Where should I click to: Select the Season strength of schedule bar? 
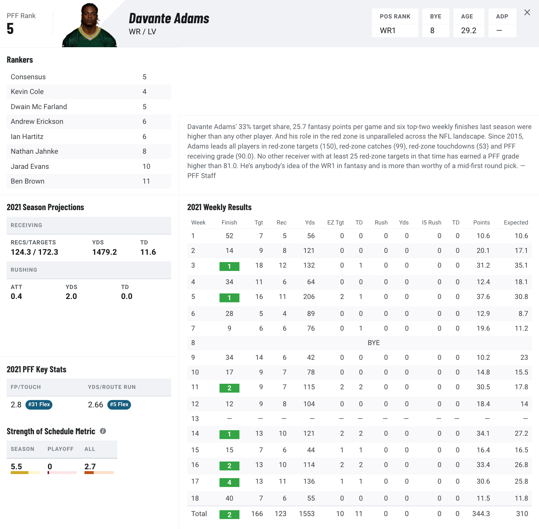tap(25, 472)
